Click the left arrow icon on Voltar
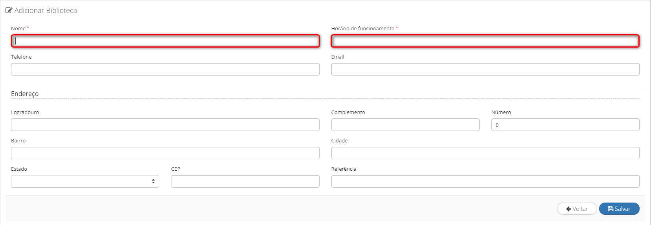The image size is (651, 225). coord(568,209)
